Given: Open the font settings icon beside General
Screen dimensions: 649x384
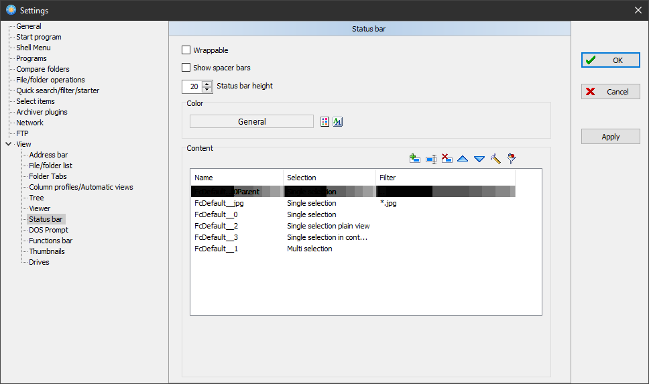Looking at the screenshot, I should 338,122.
